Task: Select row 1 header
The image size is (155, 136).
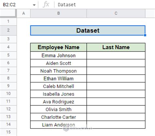Action: tap(8, 22)
